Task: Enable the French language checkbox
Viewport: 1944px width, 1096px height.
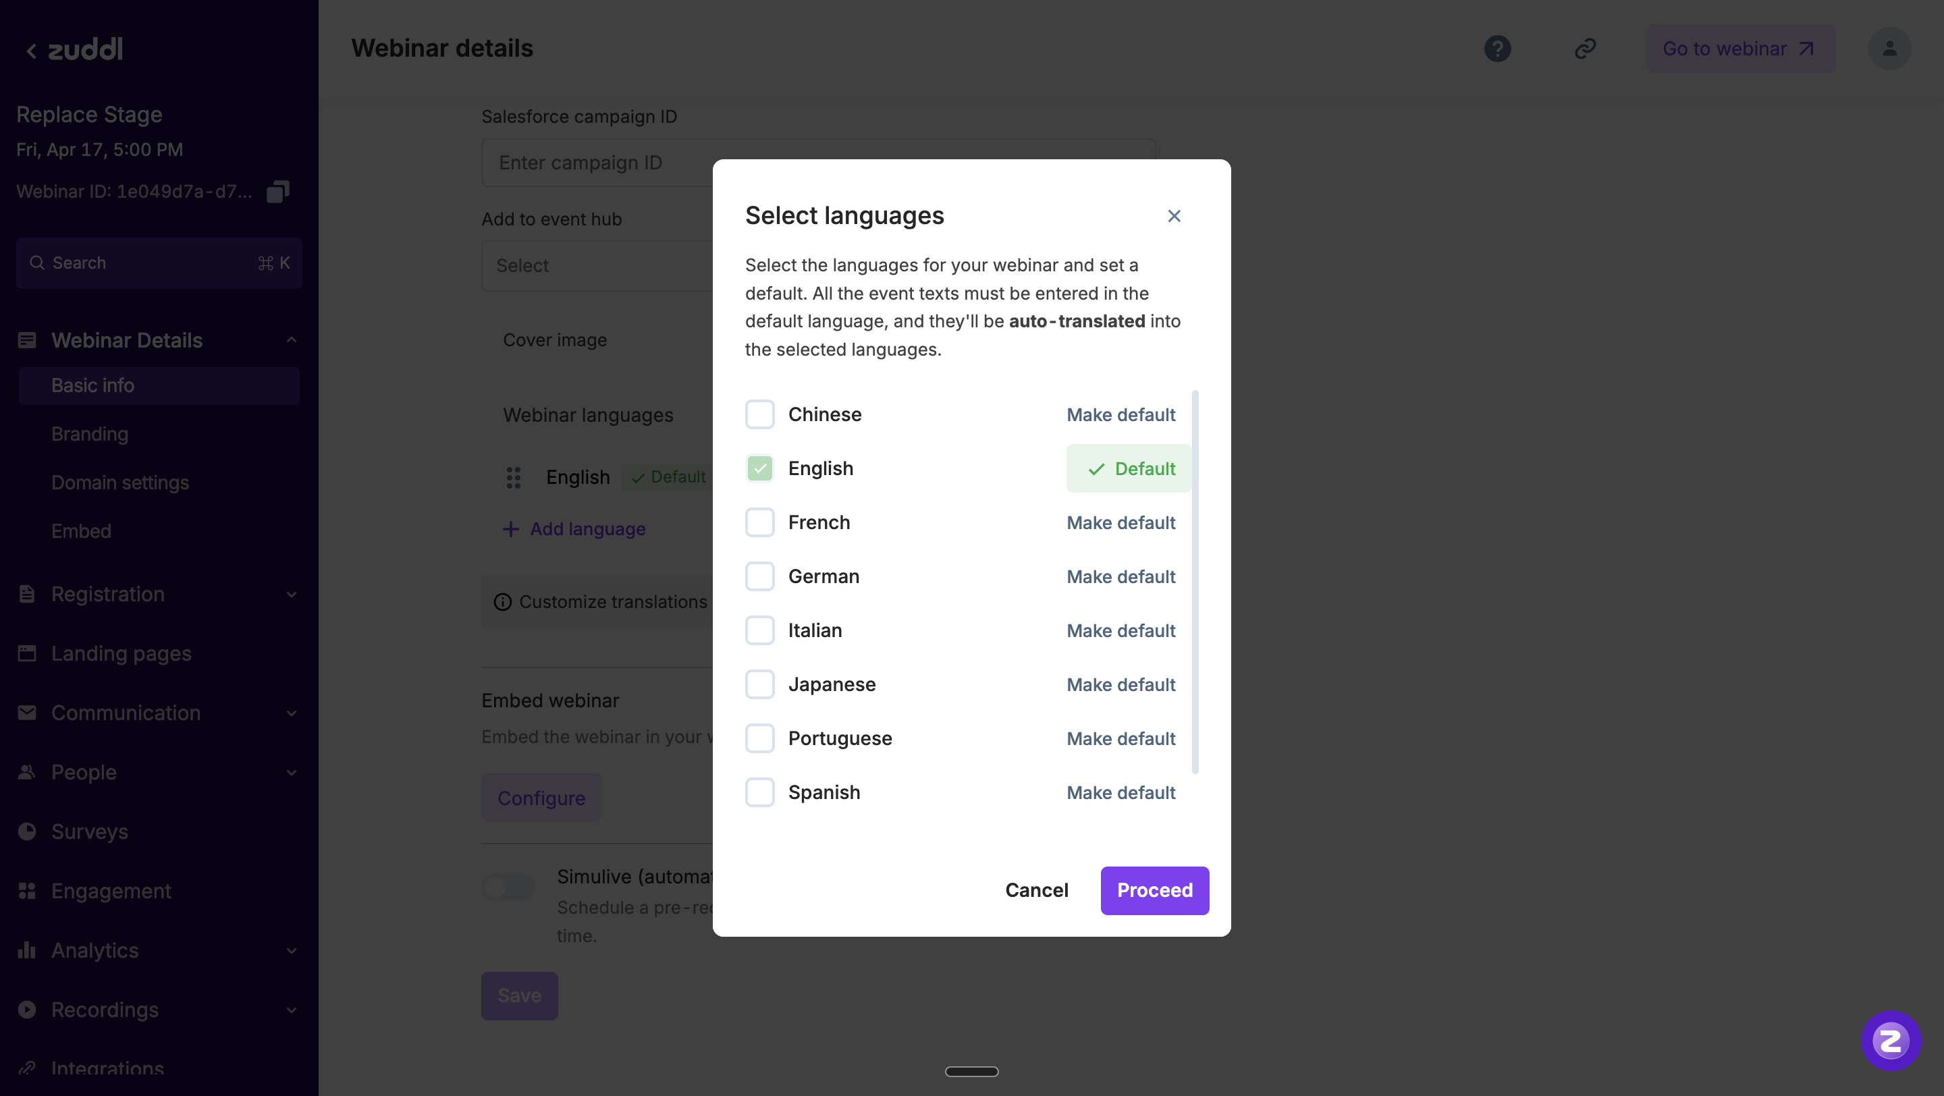Action: 759,523
